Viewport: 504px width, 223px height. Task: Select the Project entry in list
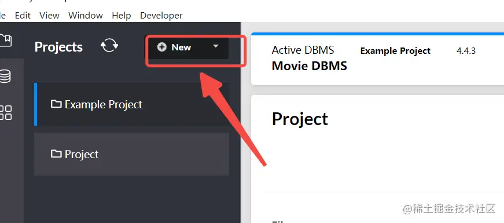pyautogui.click(x=132, y=154)
